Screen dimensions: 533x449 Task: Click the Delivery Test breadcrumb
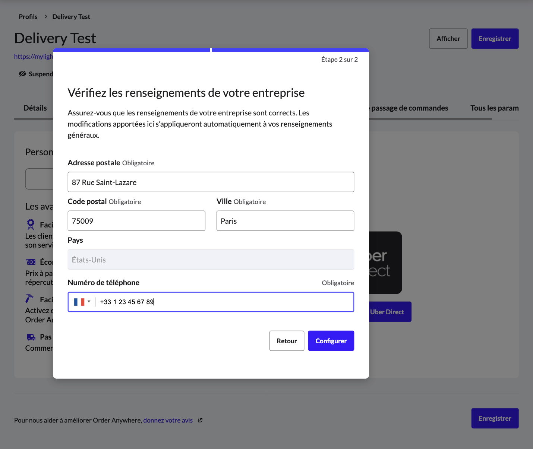point(71,17)
